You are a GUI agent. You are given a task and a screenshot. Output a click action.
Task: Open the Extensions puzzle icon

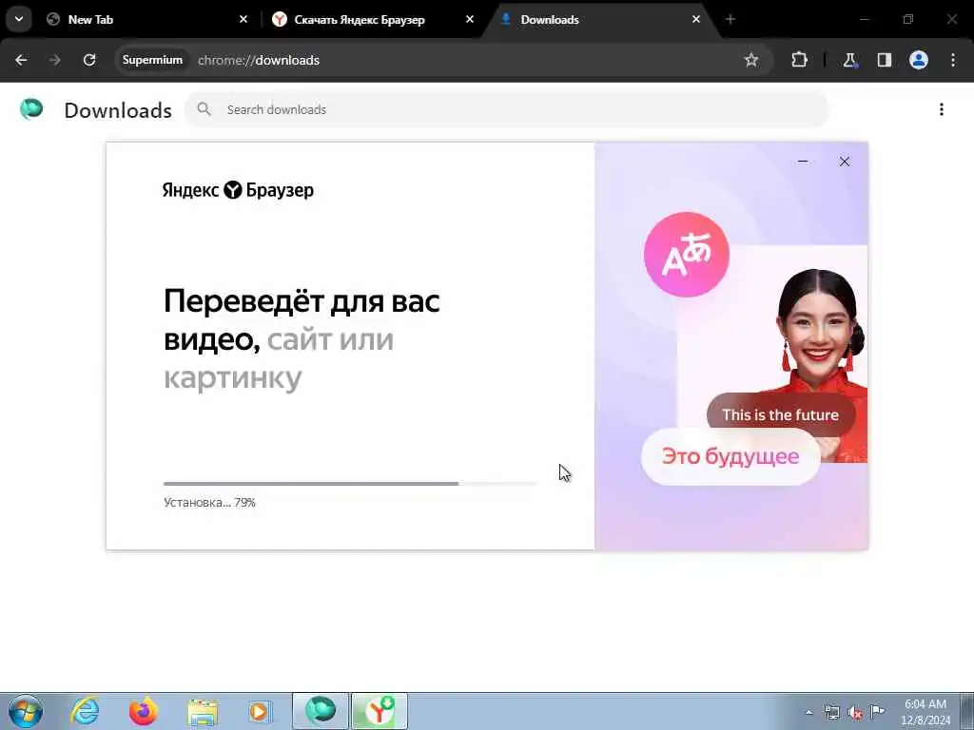click(x=799, y=60)
